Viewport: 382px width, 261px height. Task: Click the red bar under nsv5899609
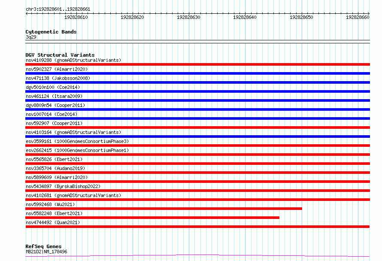pos(197,182)
